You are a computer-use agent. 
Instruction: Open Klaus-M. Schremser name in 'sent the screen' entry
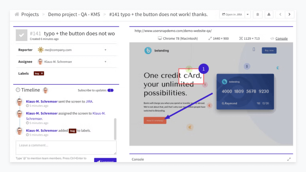42,102
